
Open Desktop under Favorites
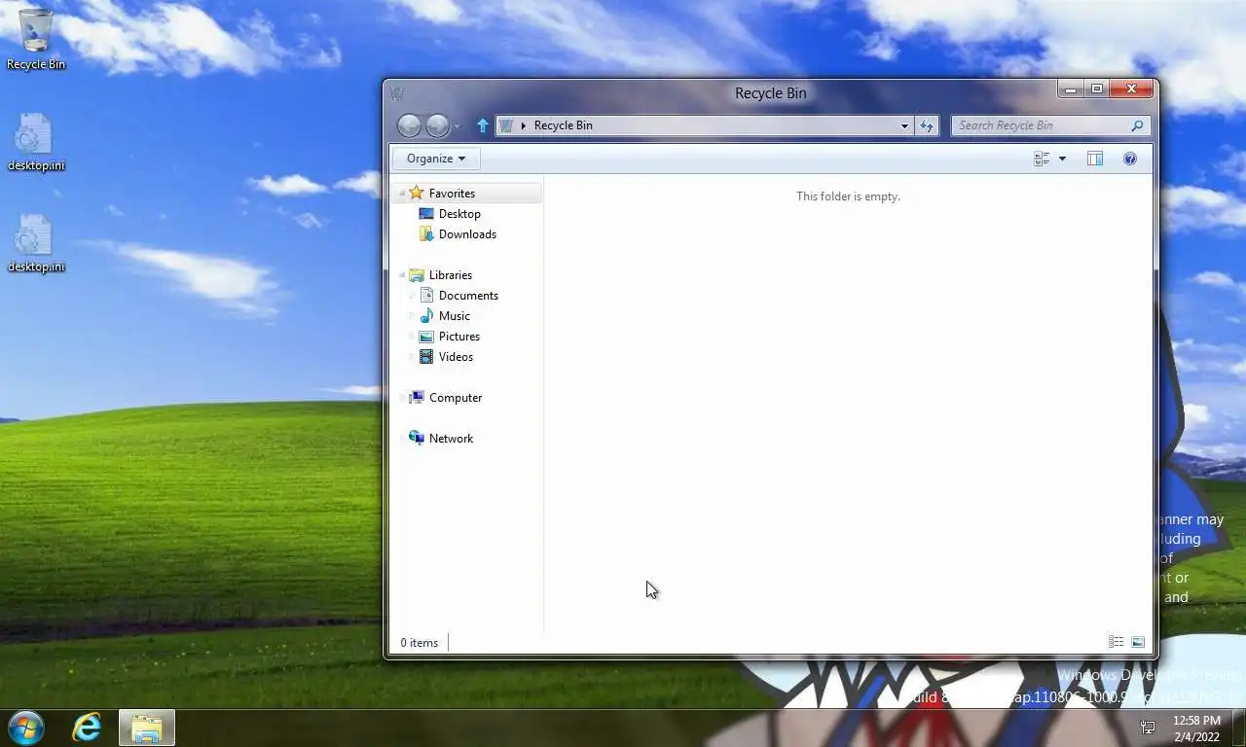pos(459,214)
